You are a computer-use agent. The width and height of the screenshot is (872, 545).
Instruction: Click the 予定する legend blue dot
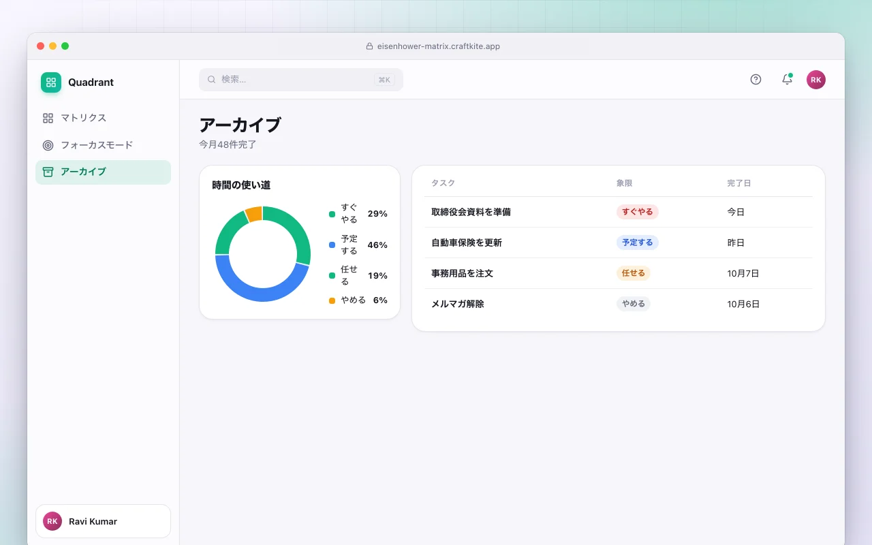tap(332, 245)
